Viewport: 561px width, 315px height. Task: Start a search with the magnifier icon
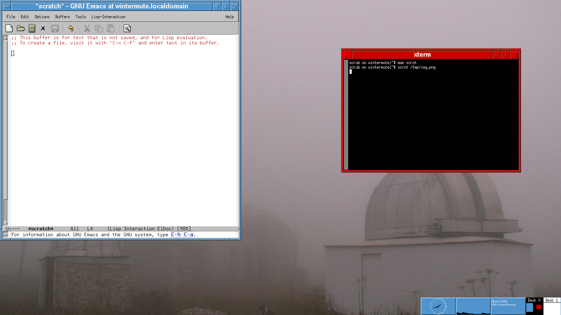pos(127,28)
